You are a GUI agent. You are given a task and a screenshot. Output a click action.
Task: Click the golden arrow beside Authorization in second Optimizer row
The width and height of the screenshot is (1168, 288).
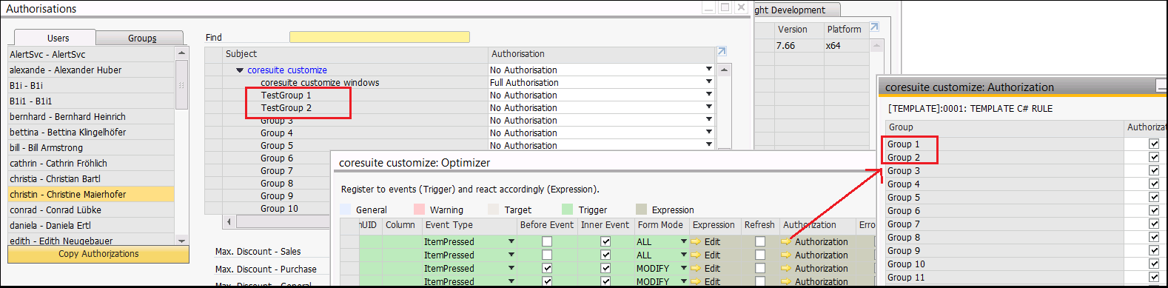[x=786, y=255]
